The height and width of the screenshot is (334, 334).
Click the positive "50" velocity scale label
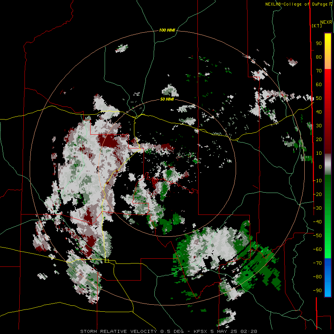319,98
